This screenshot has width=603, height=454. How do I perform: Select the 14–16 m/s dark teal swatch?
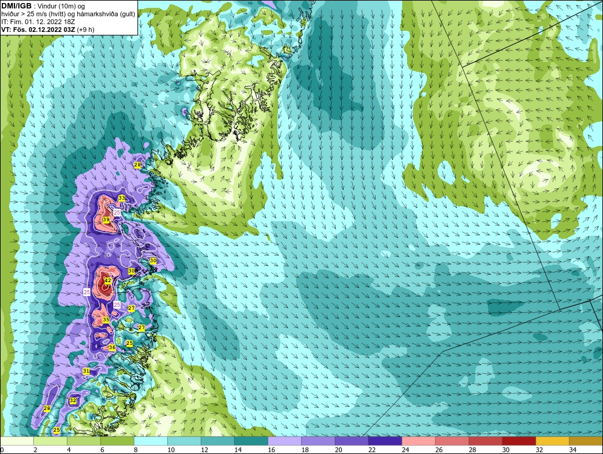pyautogui.click(x=251, y=441)
